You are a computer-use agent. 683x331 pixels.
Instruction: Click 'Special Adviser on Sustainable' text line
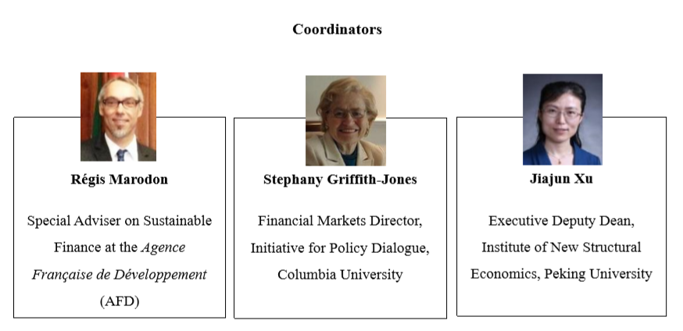coord(120,220)
